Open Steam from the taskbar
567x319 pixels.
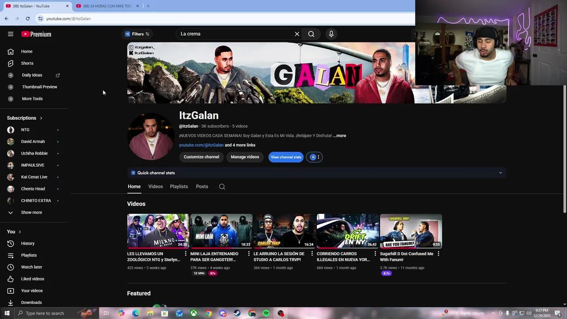click(237, 313)
